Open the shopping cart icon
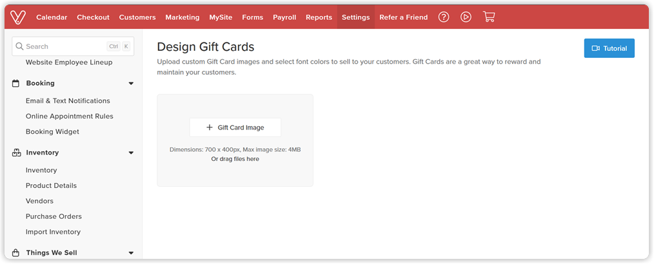Viewport: 654px width, 264px height. [x=489, y=17]
